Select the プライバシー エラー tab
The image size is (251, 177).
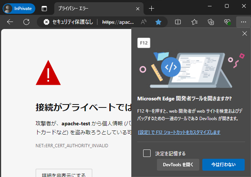[99, 9]
